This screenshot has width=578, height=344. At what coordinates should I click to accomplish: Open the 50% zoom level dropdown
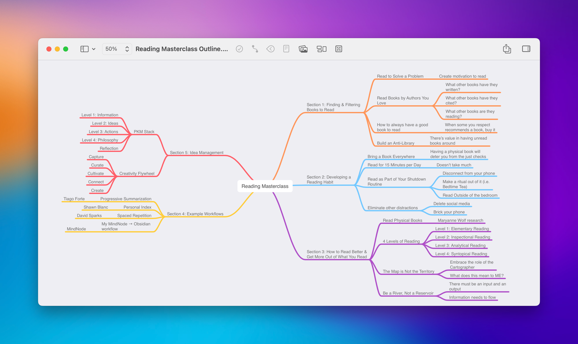point(111,49)
